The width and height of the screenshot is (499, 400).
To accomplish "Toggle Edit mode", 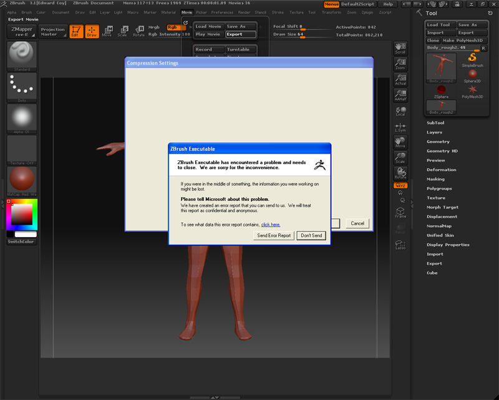I will 76,31.
